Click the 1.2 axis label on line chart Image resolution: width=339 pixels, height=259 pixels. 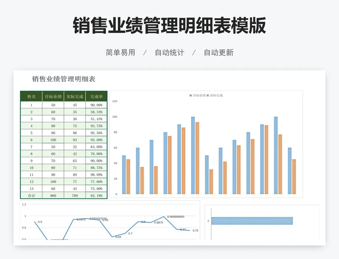[x=24, y=204]
